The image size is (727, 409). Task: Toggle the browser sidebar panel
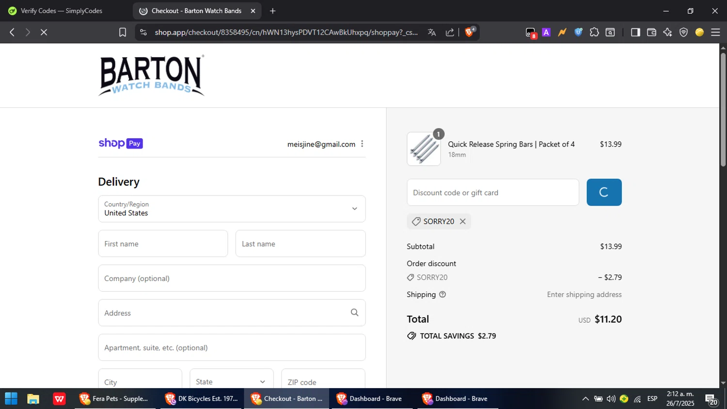[635, 32]
